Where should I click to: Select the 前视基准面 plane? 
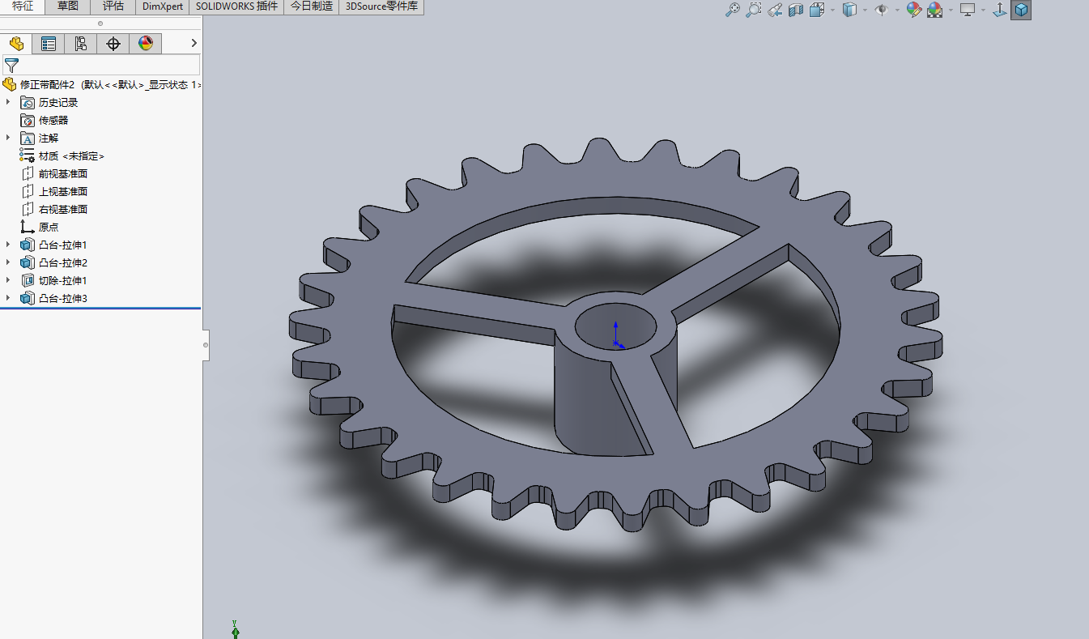coord(63,174)
